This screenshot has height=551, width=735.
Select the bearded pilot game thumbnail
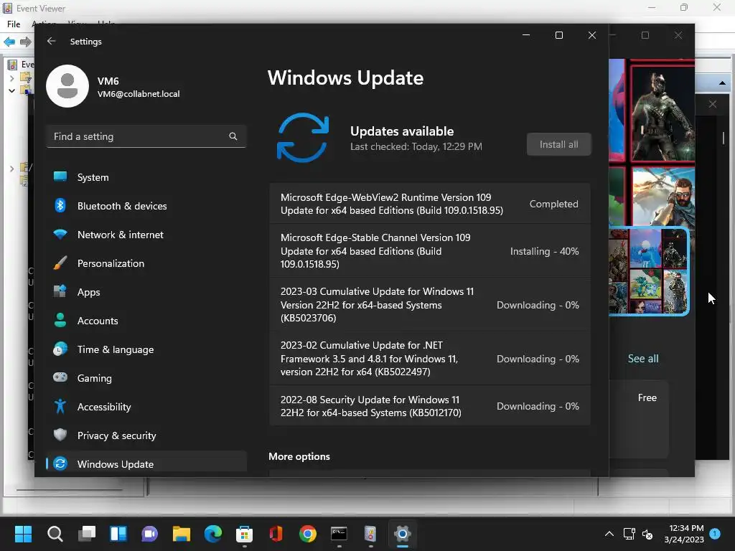pyautogui.click(x=663, y=197)
